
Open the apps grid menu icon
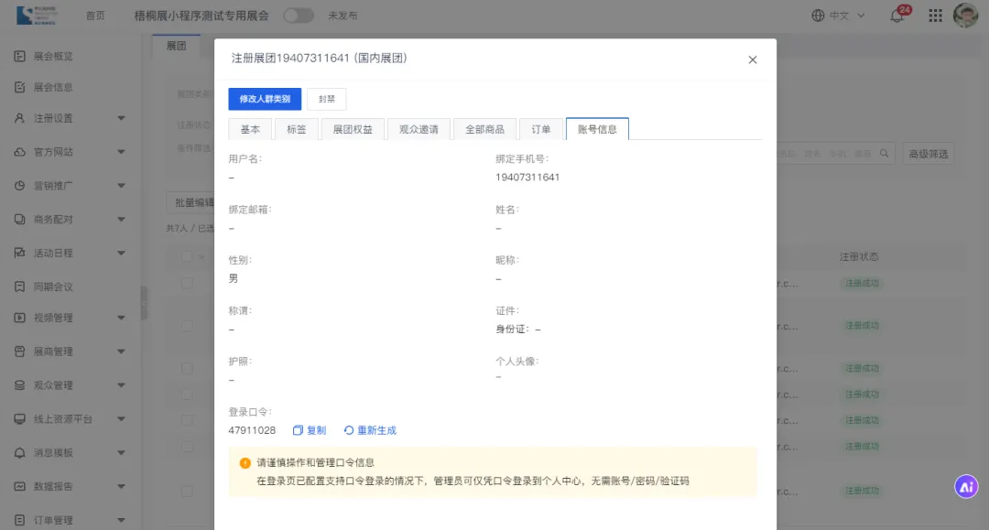coord(935,16)
